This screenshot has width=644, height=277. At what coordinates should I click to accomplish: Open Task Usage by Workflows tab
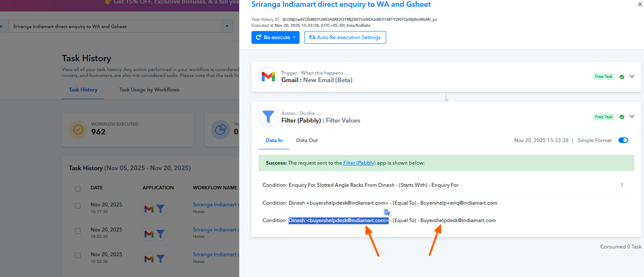[x=149, y=90]
